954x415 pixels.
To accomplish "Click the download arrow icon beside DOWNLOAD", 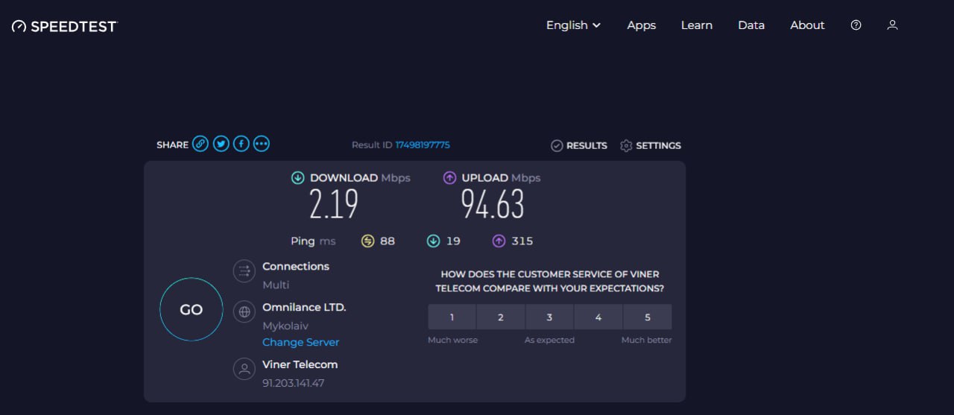I will (x=297, y=177).
